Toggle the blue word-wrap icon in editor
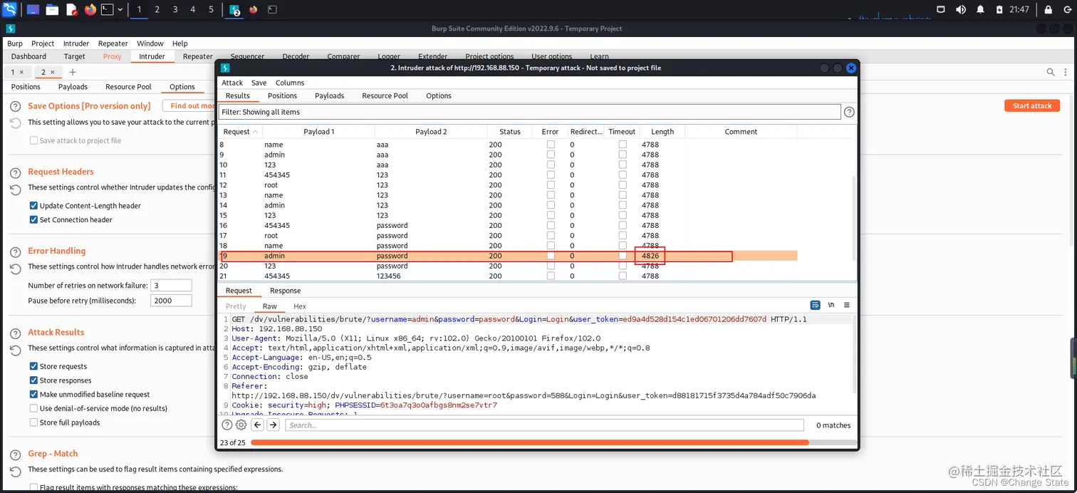This screenshot has width=1077, height=493. point(816,305)
